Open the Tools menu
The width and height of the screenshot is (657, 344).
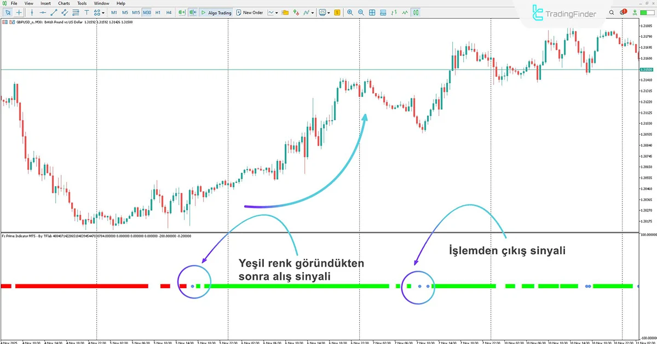(x=82, y=3)
